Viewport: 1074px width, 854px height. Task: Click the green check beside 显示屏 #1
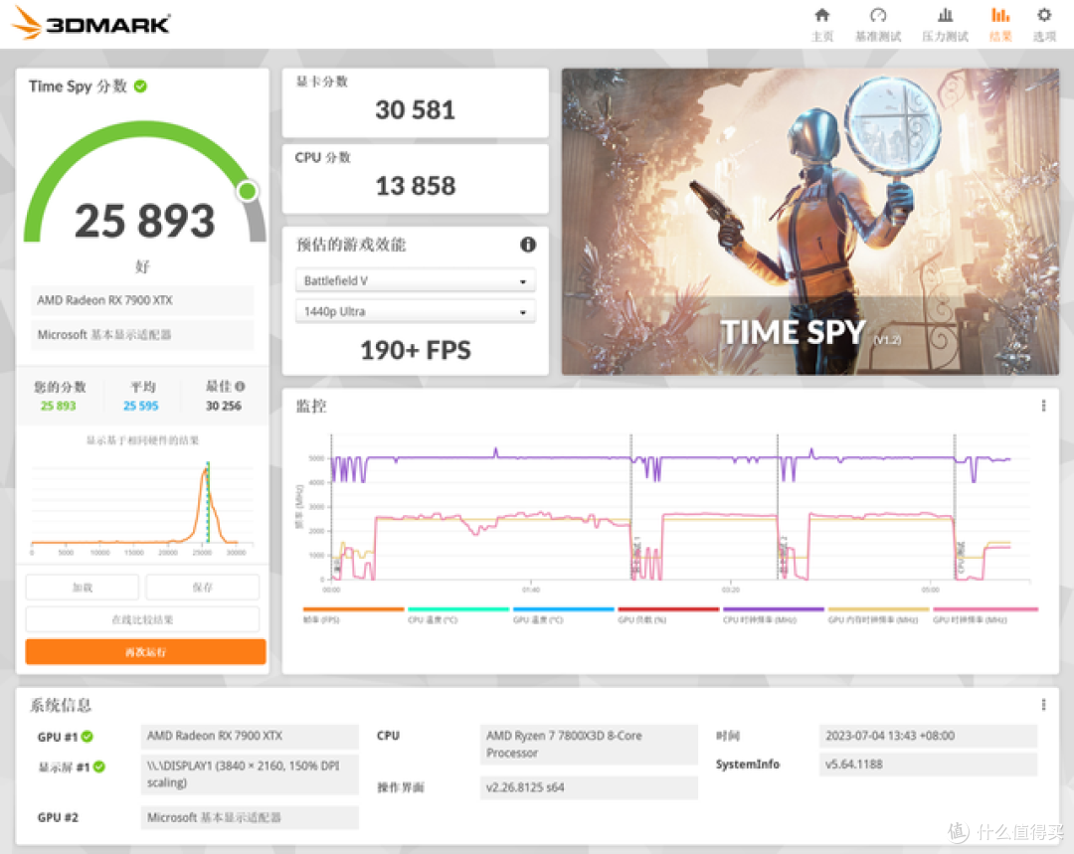coord(99,767)
